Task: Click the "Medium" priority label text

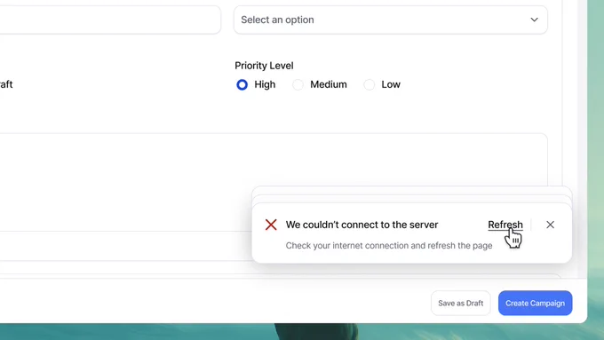Action: click(329, 84)
